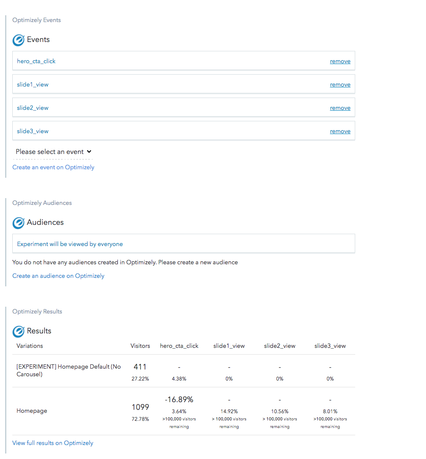Click the 27.22% visitor share value

[140, 379]
